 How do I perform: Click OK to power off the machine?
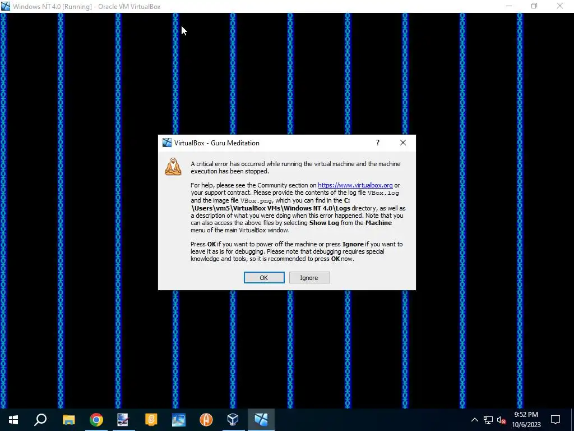pyautogui.click(x=264, y=277)
